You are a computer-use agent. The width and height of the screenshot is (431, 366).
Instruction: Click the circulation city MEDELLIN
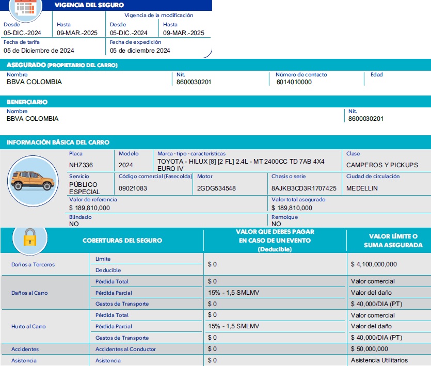tap(362, 188)
